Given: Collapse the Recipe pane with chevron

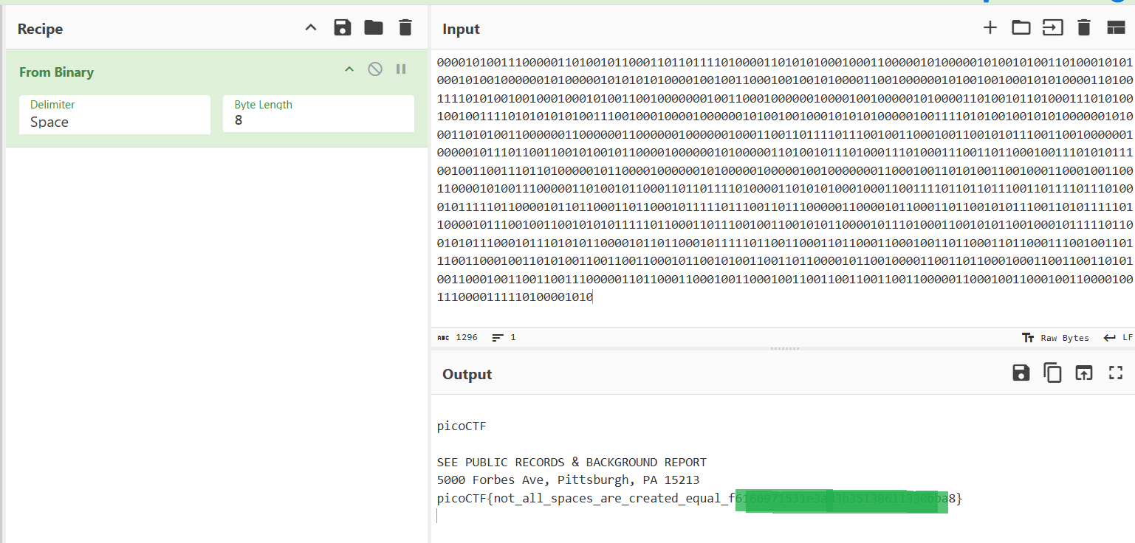Looking at the screenshot, I should click(x=311, y=28).
